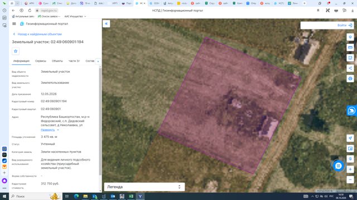The width and height of the screenshot is (357, 200).
Task: Click the Войти login button
Action: (x=345, y=26)
